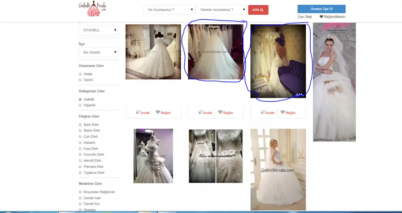Open the 'İlçe Seçiniz' district dropdown
402x213 pixels.
[x=99, y=52]
